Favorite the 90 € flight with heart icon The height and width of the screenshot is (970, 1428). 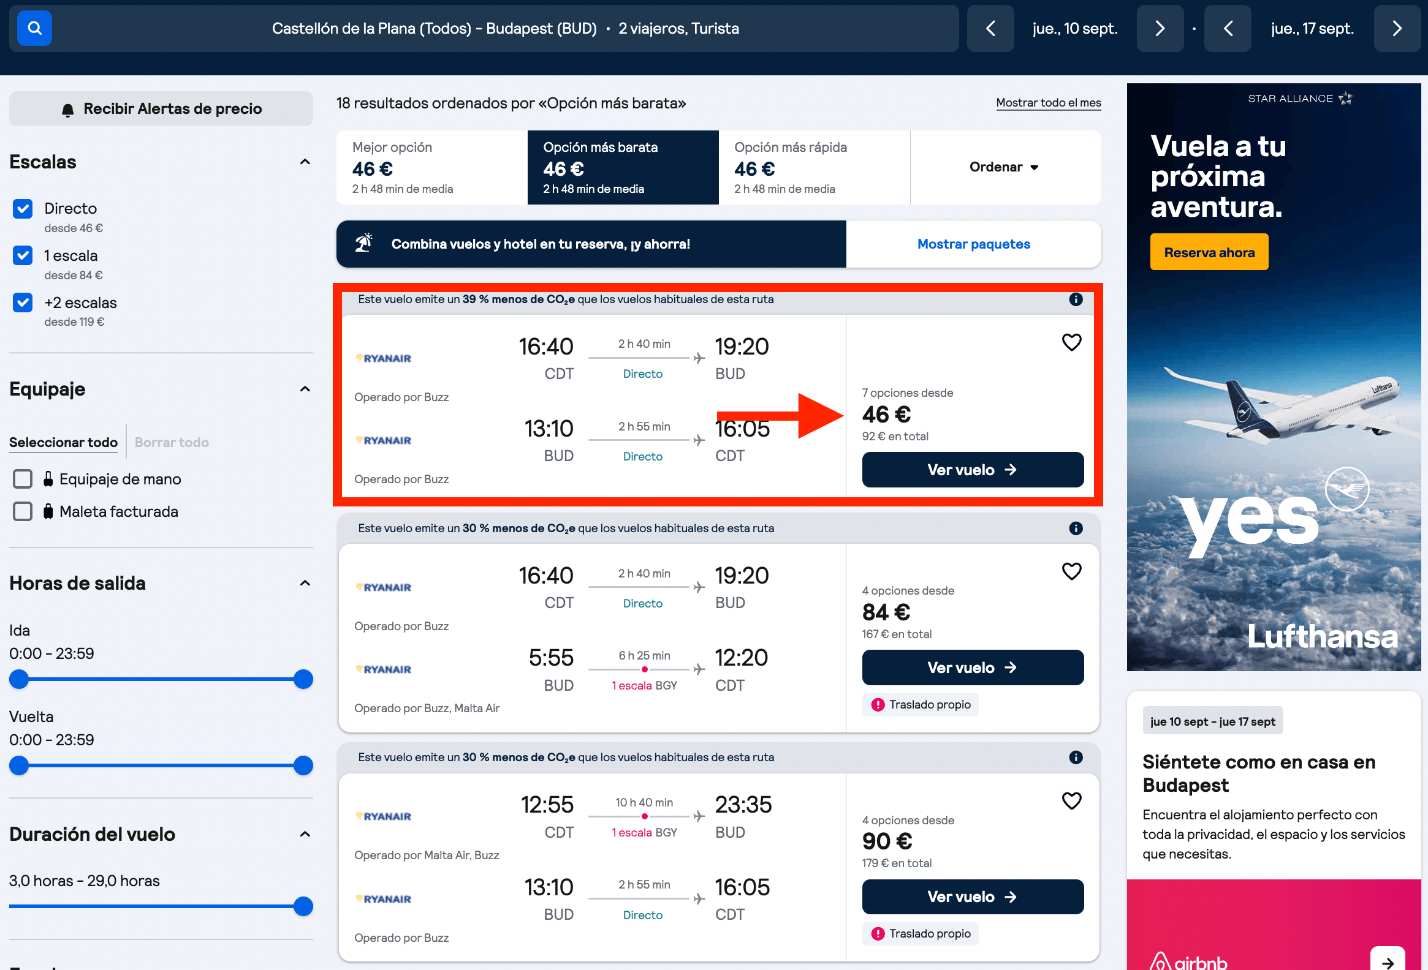[1072, 800]
